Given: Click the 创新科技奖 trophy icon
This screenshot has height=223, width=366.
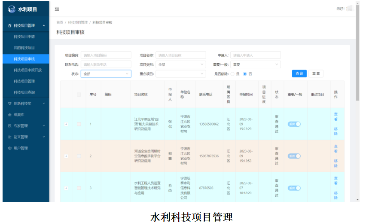Looking at the screenshot, I should pyautogui.click(x=9, y=104).
